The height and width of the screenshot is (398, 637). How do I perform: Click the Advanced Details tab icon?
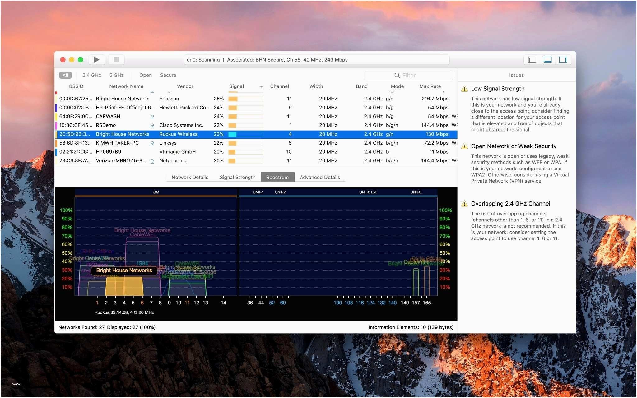pos(320,177)
